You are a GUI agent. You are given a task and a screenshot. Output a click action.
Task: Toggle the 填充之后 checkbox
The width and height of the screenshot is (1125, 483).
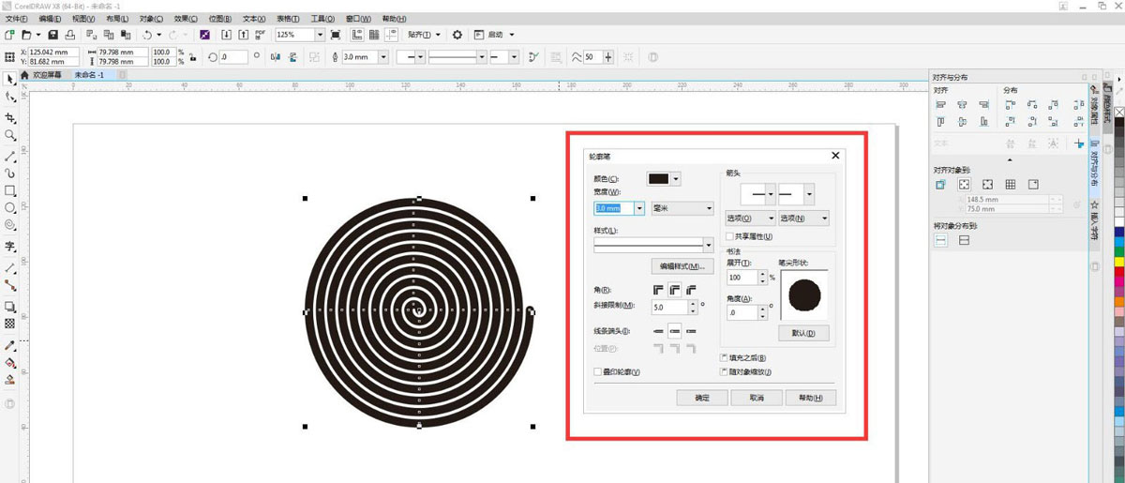(x=724, y=357)
